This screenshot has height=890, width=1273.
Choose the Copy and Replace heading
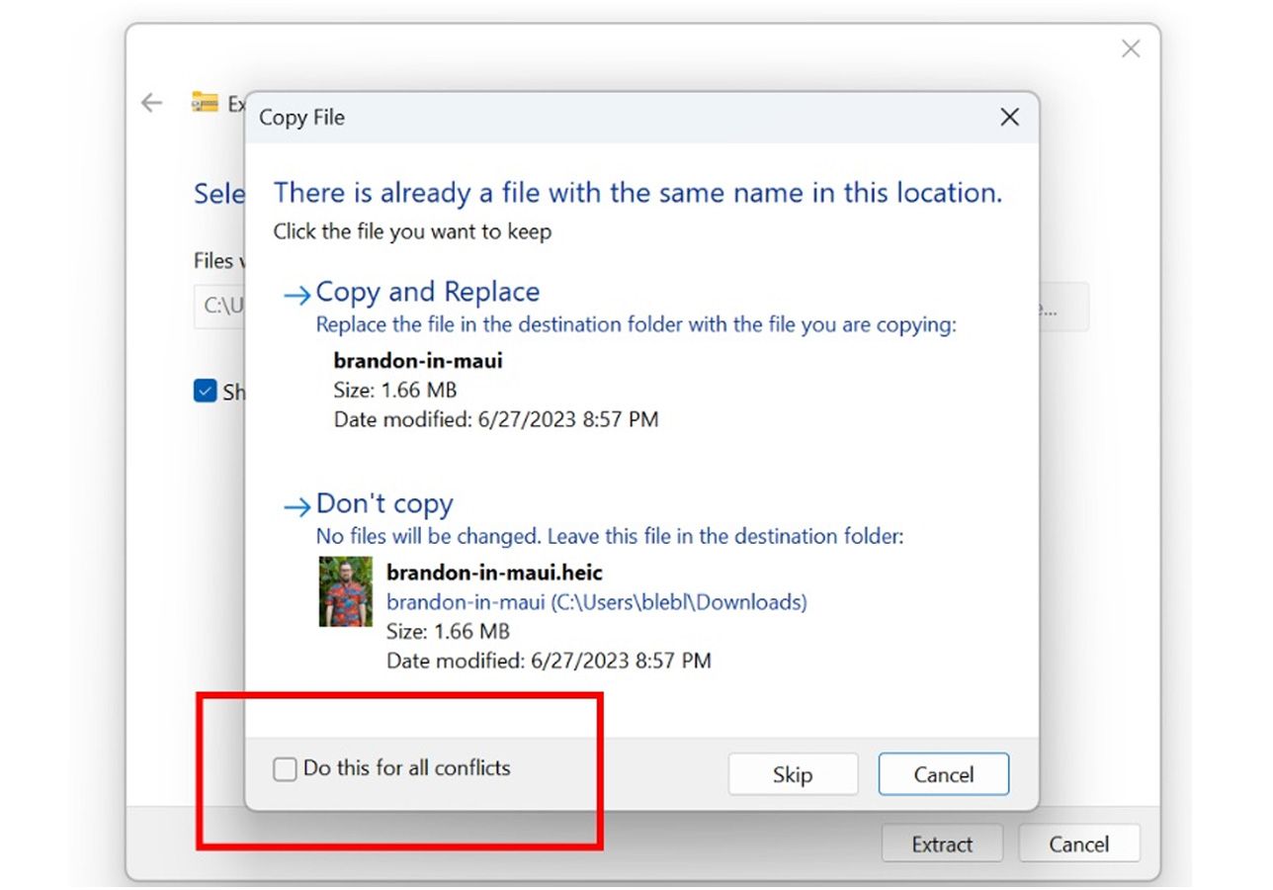point(427,293)
